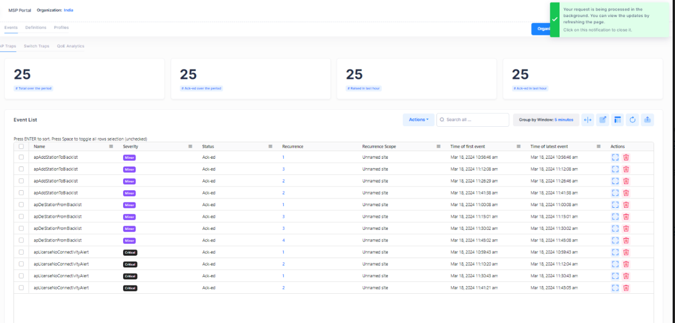Select the first apLicenseNoConnectivityAlert row checkbox

(x=21, y=252)
